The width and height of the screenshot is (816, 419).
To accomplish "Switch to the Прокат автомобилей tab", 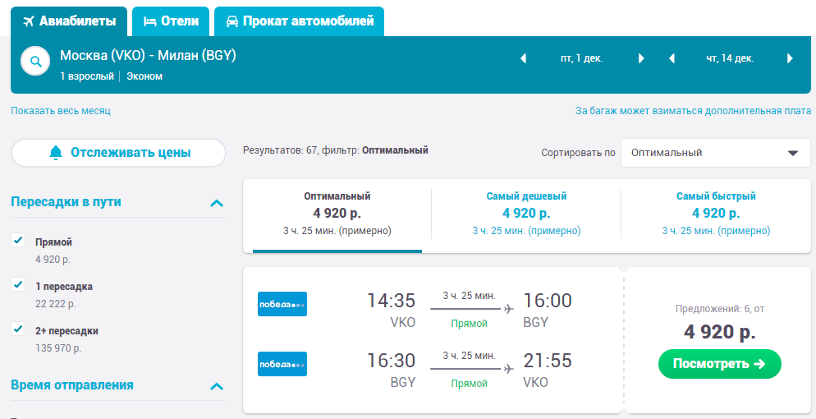I will click(300, 21).
